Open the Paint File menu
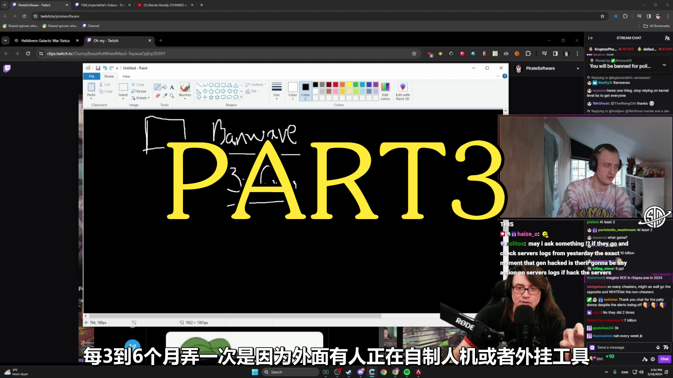673x378 pixels. pyautogui.click(x=91, y=76)
